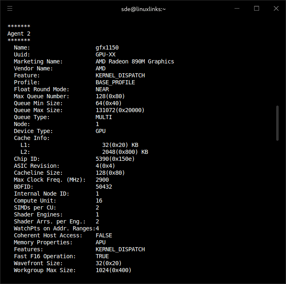
Task: Click the 'SIMDs per CU:' label
Action: pos(35,207)
